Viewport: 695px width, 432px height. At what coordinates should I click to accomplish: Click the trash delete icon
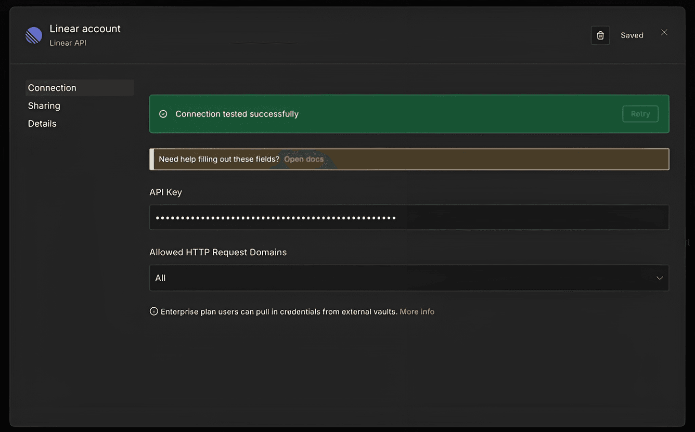(x=600, y=35)
